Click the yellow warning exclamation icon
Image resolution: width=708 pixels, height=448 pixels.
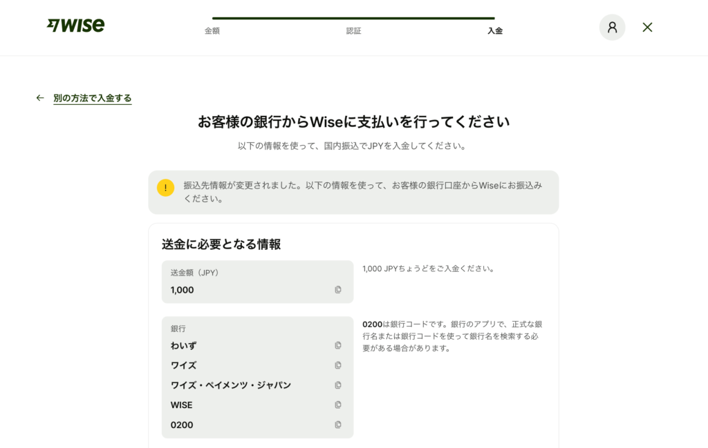tap(165, 187)
